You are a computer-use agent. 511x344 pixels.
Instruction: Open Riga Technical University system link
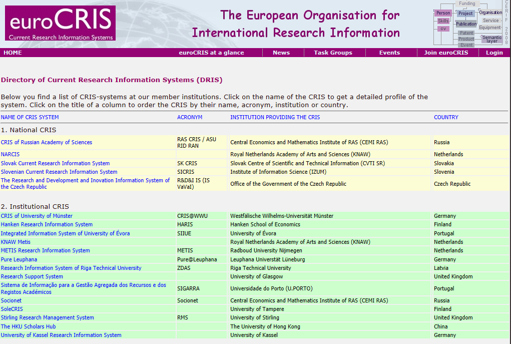pos(71,268)
